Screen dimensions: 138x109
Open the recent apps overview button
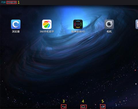(x=103, y=106)
